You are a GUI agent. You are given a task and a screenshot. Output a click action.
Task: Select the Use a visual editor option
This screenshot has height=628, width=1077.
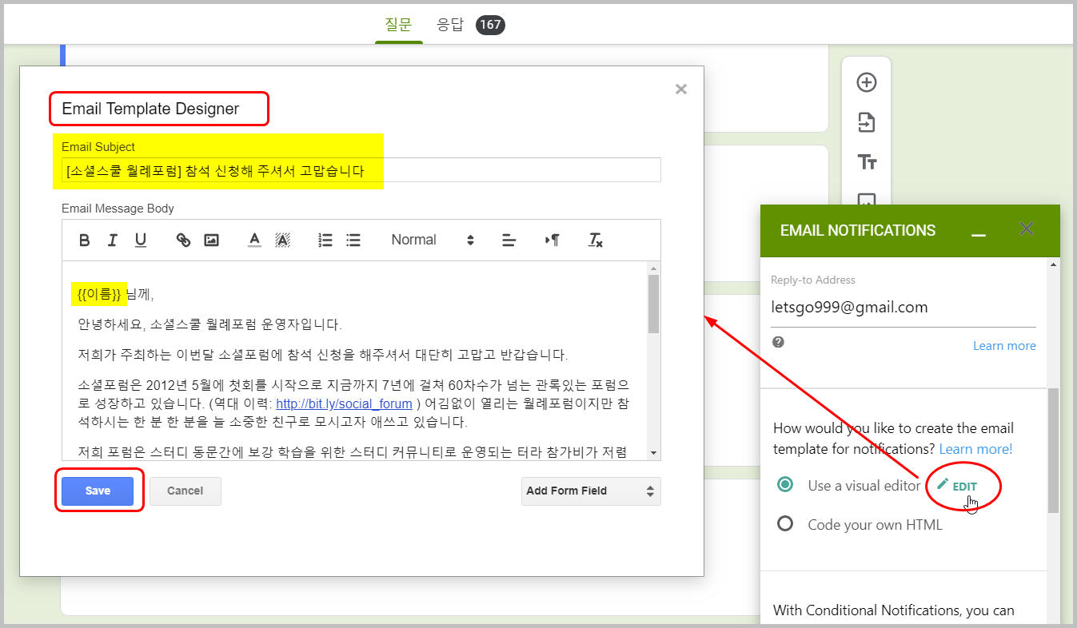click(x=784, y=484)
